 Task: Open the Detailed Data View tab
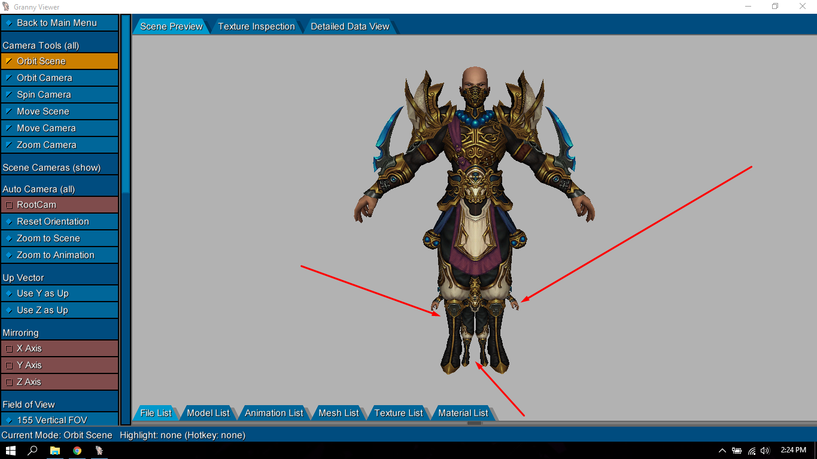(x=350, y=26)
